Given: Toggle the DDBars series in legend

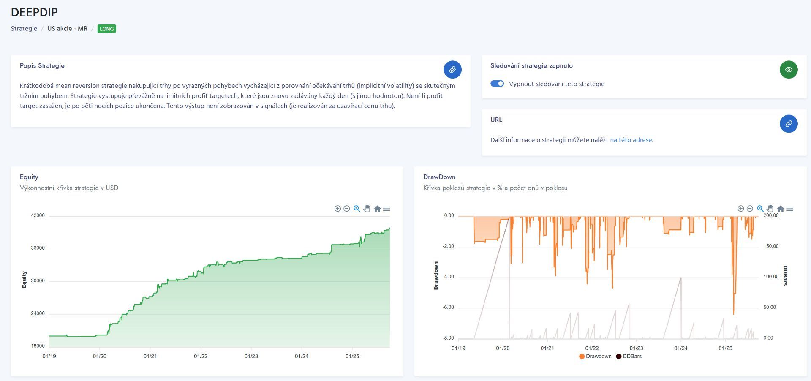Looking at the screenshot, I should (629, 356).
